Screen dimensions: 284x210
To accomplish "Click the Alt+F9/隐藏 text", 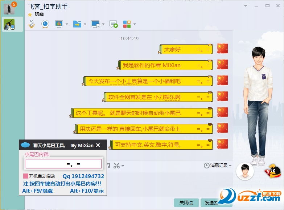I will pos(37,191).
